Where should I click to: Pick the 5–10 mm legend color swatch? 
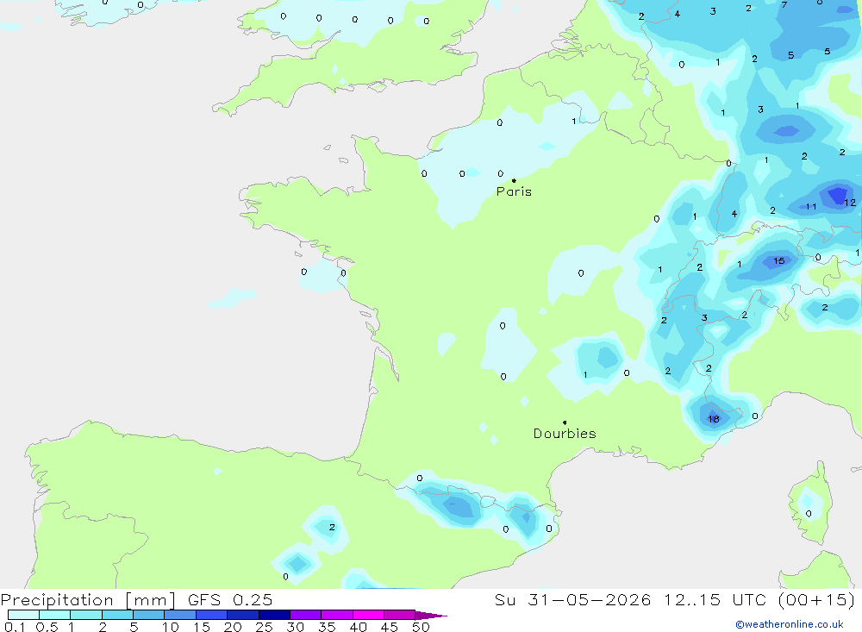(149, 615)
